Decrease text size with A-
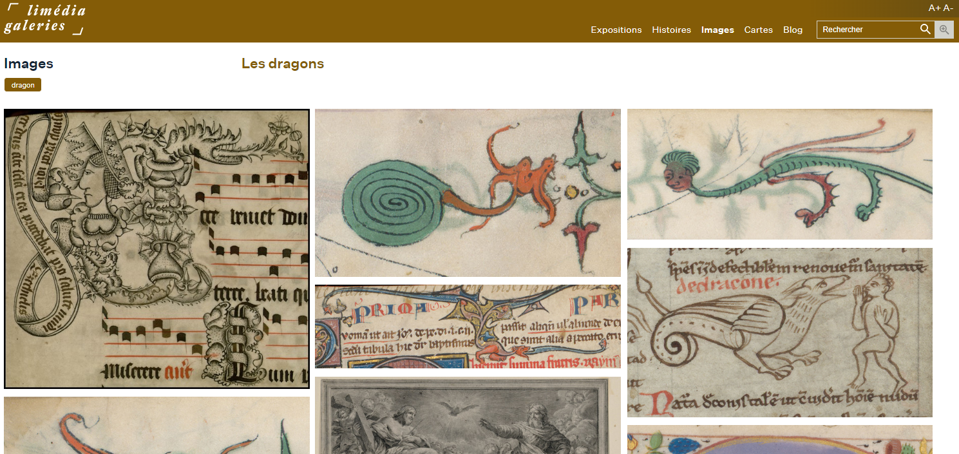959x454 pixels. click(x=948, y=8)
